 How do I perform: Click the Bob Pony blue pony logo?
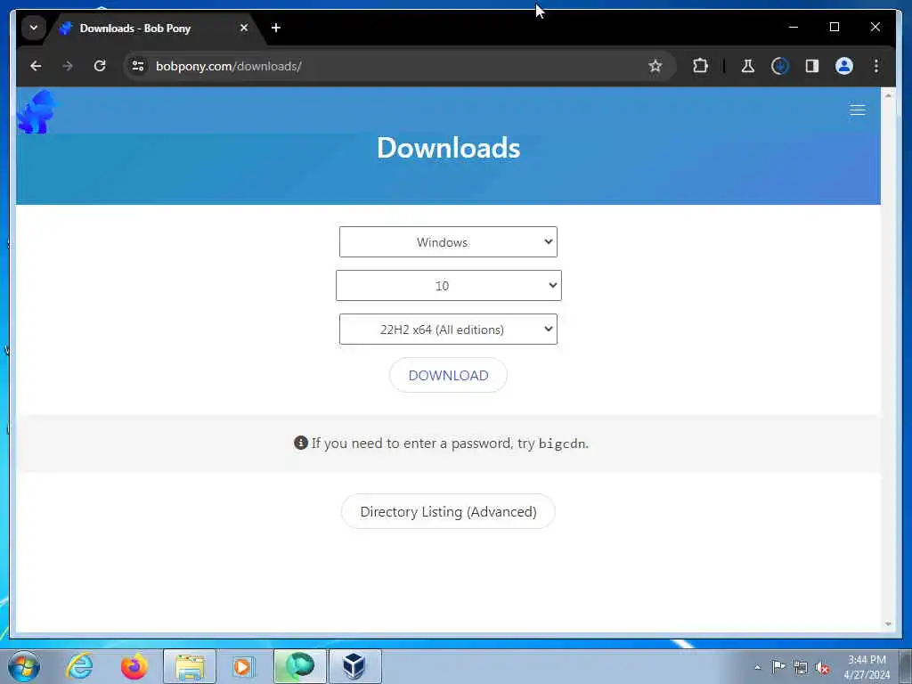(x=37, y=112)
